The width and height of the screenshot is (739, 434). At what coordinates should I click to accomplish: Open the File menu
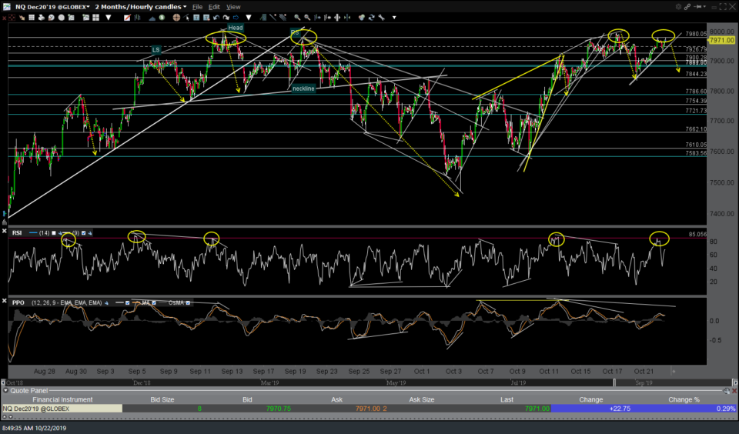click(x=197, y=7)
